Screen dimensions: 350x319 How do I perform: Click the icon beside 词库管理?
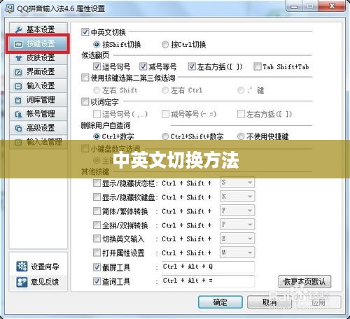click(x=18, y=100)
